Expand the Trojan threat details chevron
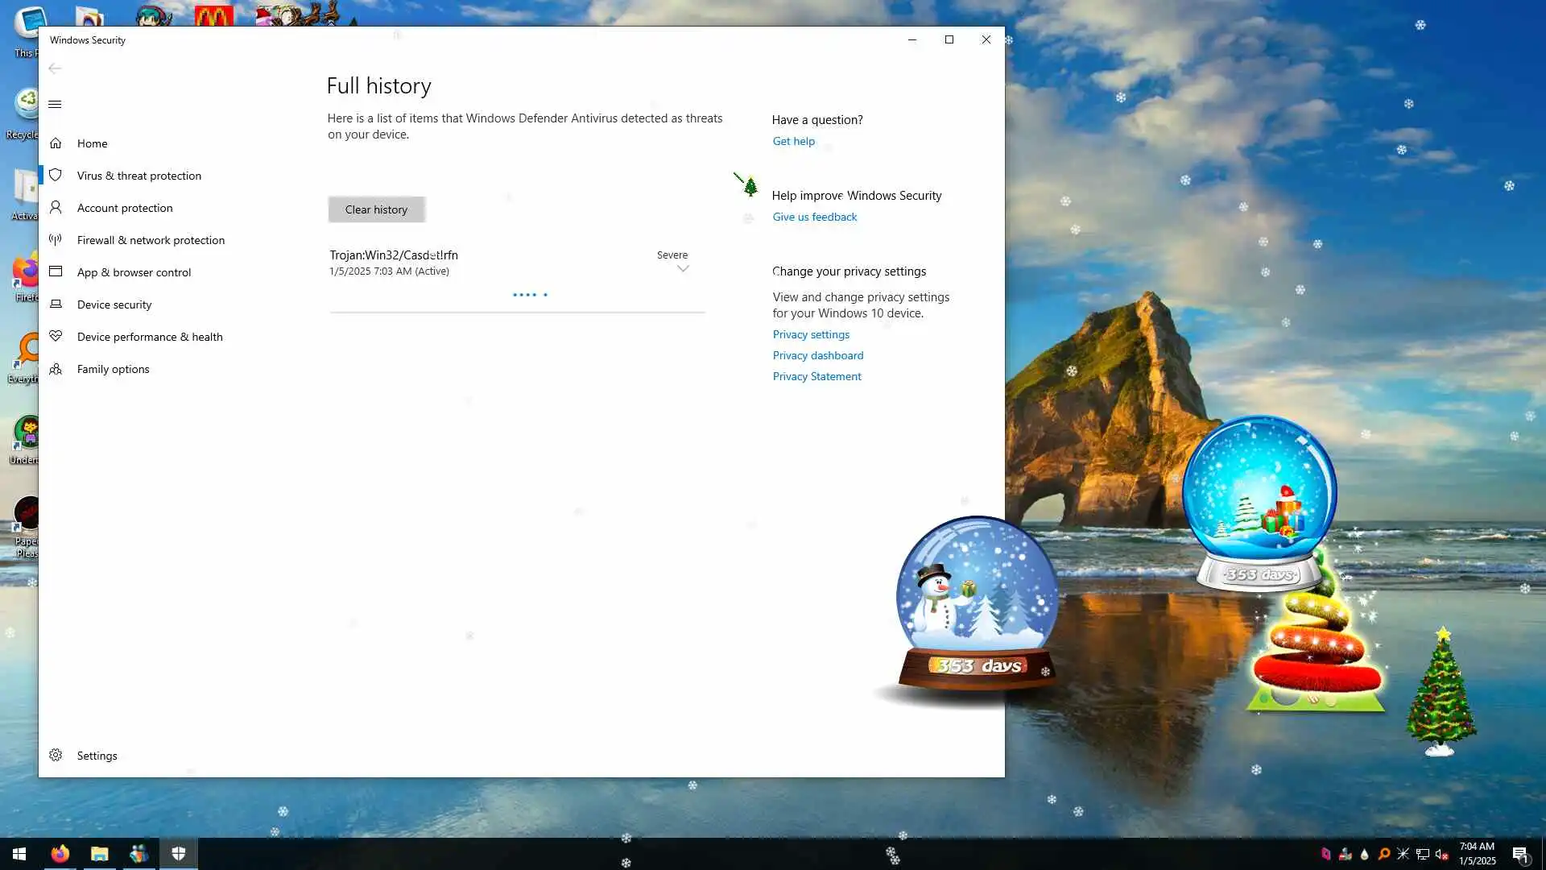This screenshot has height=870, width=1546. point(683,269)
